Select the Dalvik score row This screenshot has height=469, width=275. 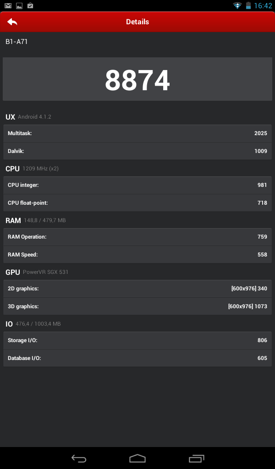(137, 151)
